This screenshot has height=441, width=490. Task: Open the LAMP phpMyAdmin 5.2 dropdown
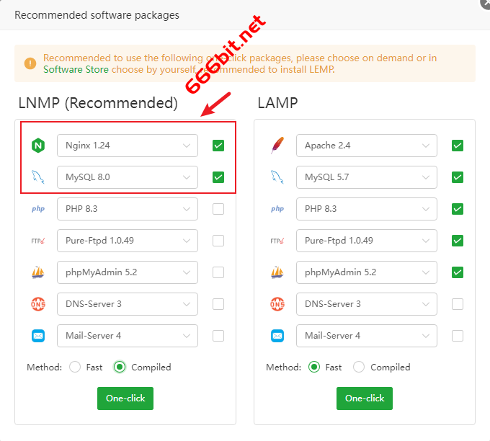(367, 272)
